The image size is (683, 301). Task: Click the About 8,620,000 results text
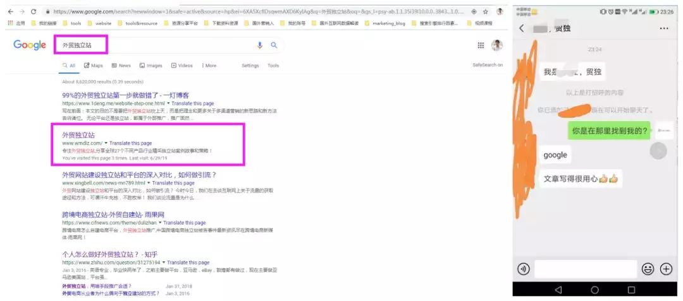pyautogui.click(x=103, y=81)
